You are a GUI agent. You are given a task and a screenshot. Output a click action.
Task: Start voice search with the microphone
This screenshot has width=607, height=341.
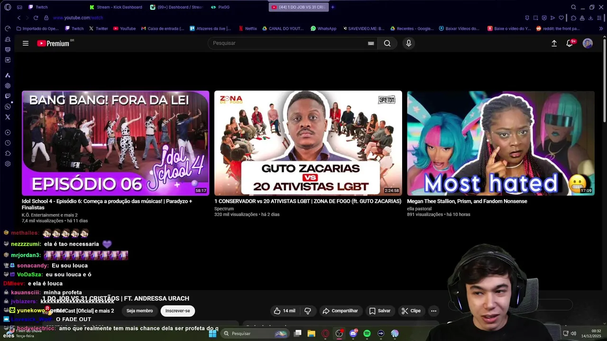click(x=408, y=43)
